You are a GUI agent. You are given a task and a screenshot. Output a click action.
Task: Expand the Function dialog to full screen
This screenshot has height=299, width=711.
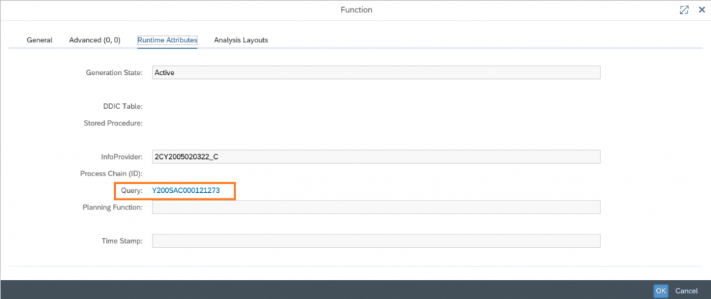pyautogui.click(x=684, y=10)
